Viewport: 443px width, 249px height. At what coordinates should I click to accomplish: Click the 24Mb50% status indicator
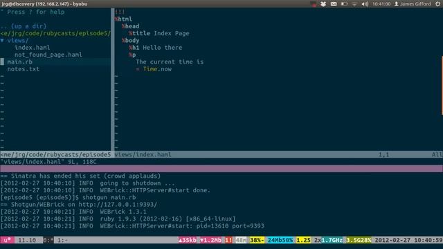280,240
